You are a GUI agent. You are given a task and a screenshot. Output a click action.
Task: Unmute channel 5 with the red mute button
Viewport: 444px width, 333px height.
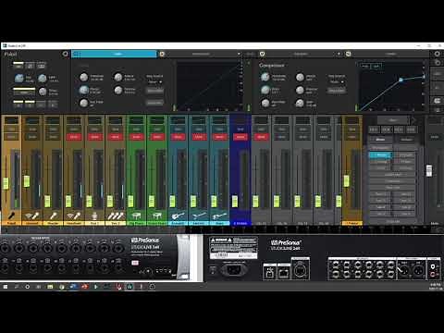(x=94, y=137)
